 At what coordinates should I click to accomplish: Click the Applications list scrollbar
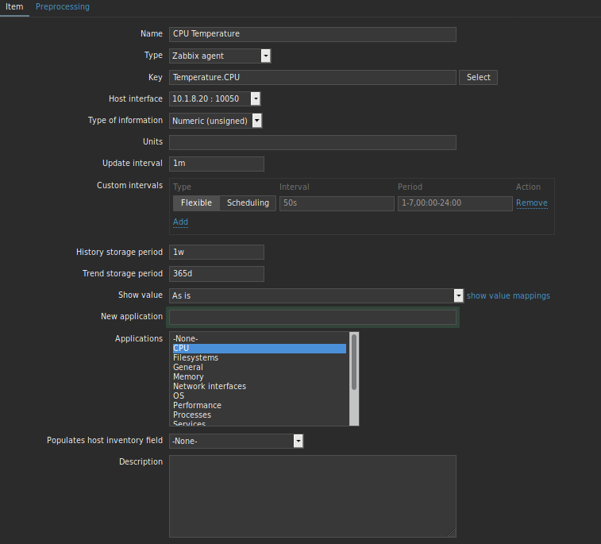point(354,379)
